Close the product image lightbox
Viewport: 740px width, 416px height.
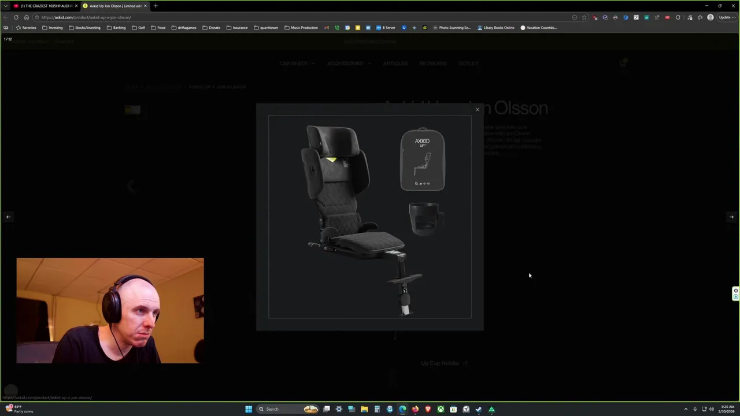click(x=478, y=109)
